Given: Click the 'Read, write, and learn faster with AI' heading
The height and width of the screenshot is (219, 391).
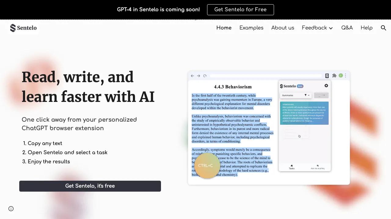Looking at the screenshot, I should (88, 87).
